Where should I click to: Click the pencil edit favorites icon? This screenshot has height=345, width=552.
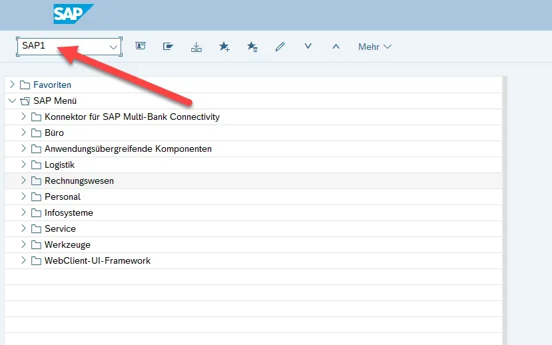[x=280, y=47]
